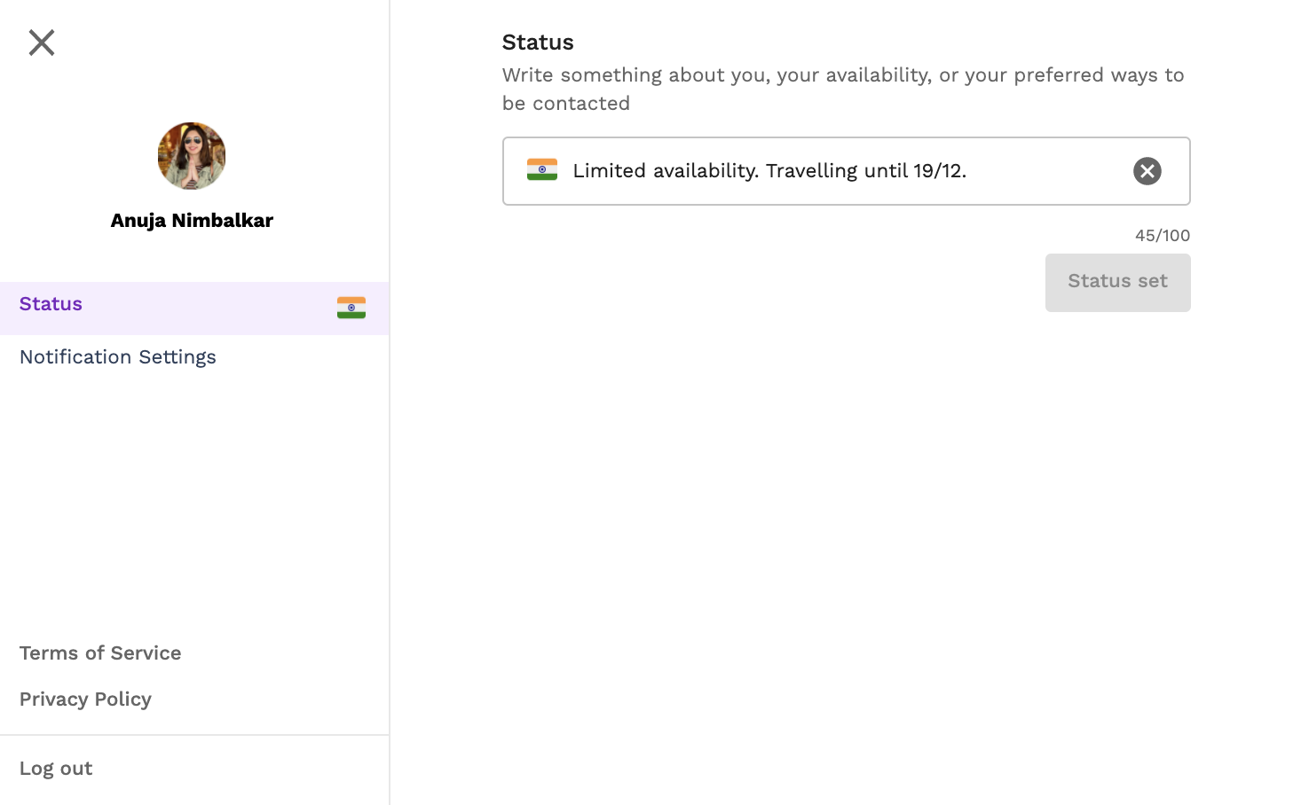Click Anuja Nimbalkar's profile photo
Viewport: 1301px width, 805px height.
click(x=192, y=156)
